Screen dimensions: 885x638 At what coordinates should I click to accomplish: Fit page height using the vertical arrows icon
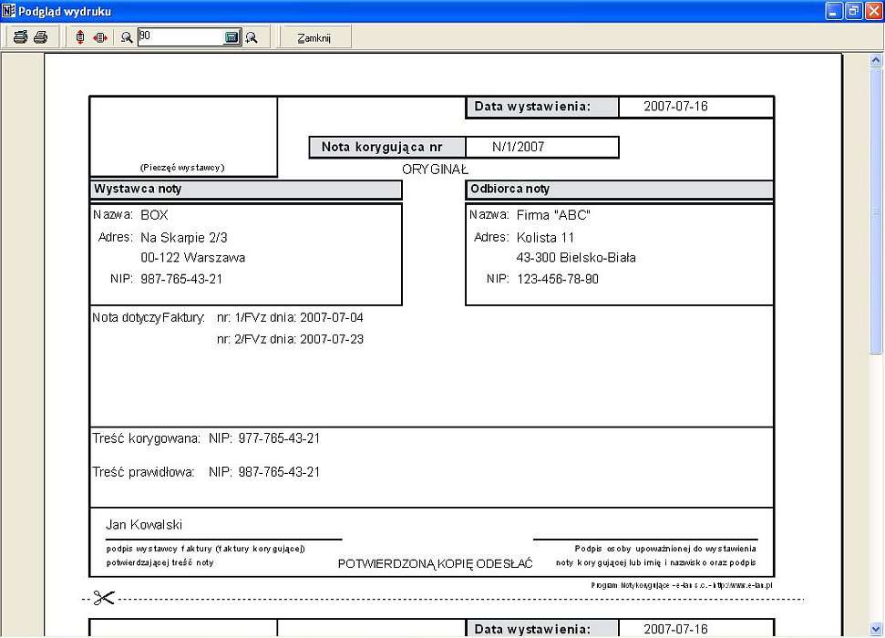(x=80, y=37)
